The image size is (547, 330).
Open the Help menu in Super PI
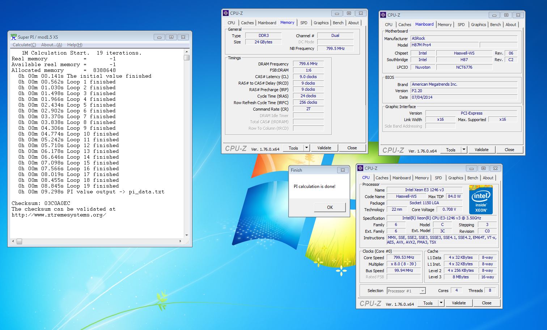(75, 45)
